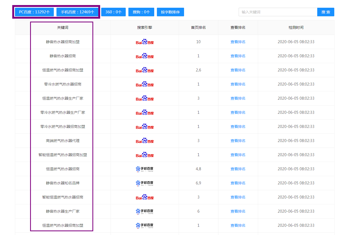Click the 检测时间 column header
This screenshot has width=346, height=235.
(x=296, y=27)
